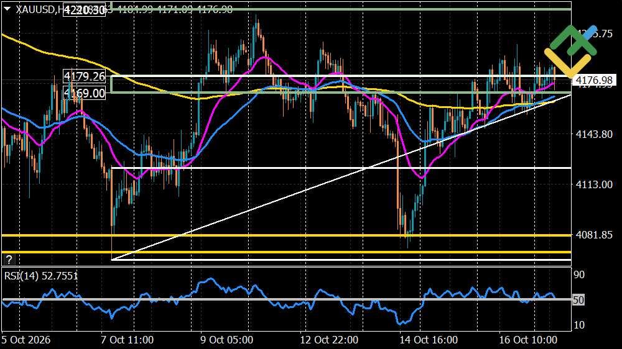Select the 4210.30 label at the chart top
Viewport: 622px width, 349px height.
[85, 10]
